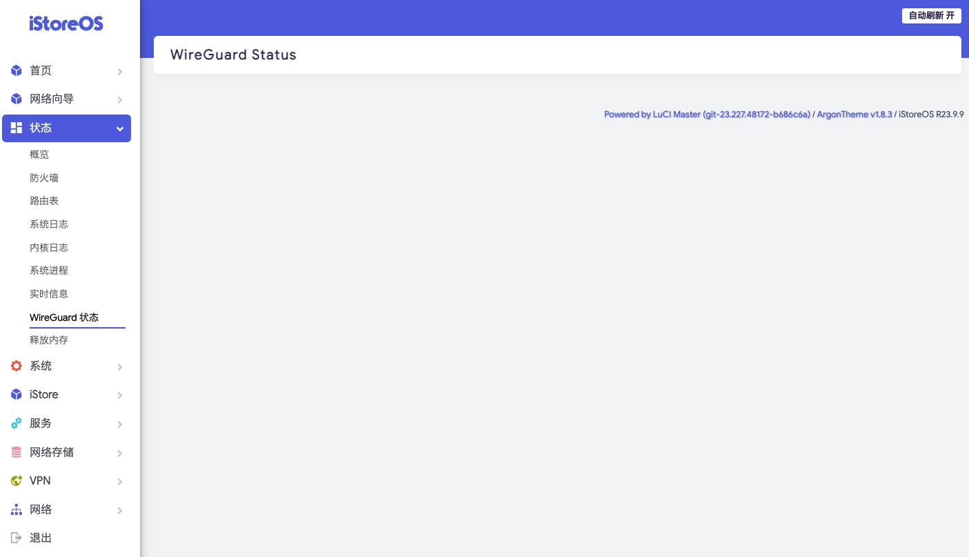The height and width of the screenshot is (557, 969).
Task: Click the 退出 logout label
Action: click(x=41, y=538)
